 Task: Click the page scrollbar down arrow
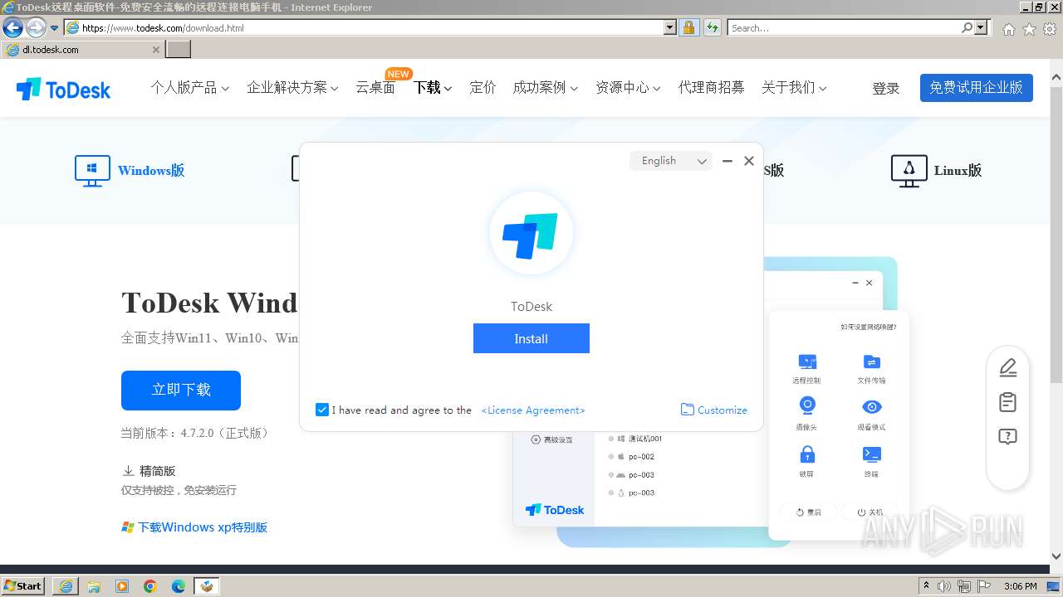tap(1056, 556)
